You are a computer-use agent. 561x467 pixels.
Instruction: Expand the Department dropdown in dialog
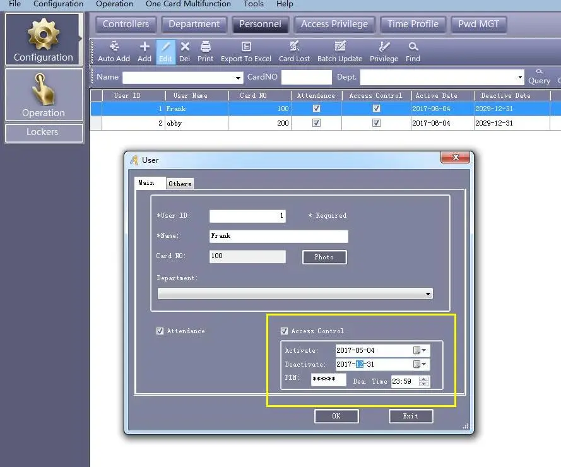coord(428,294)
